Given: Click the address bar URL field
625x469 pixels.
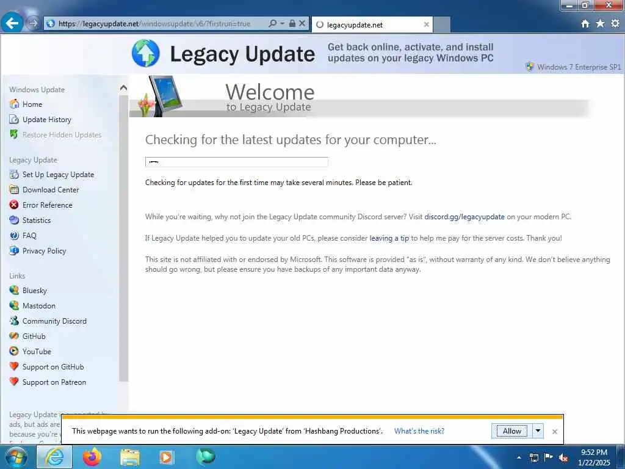Looking at the screenshot, I should point(156,24).
